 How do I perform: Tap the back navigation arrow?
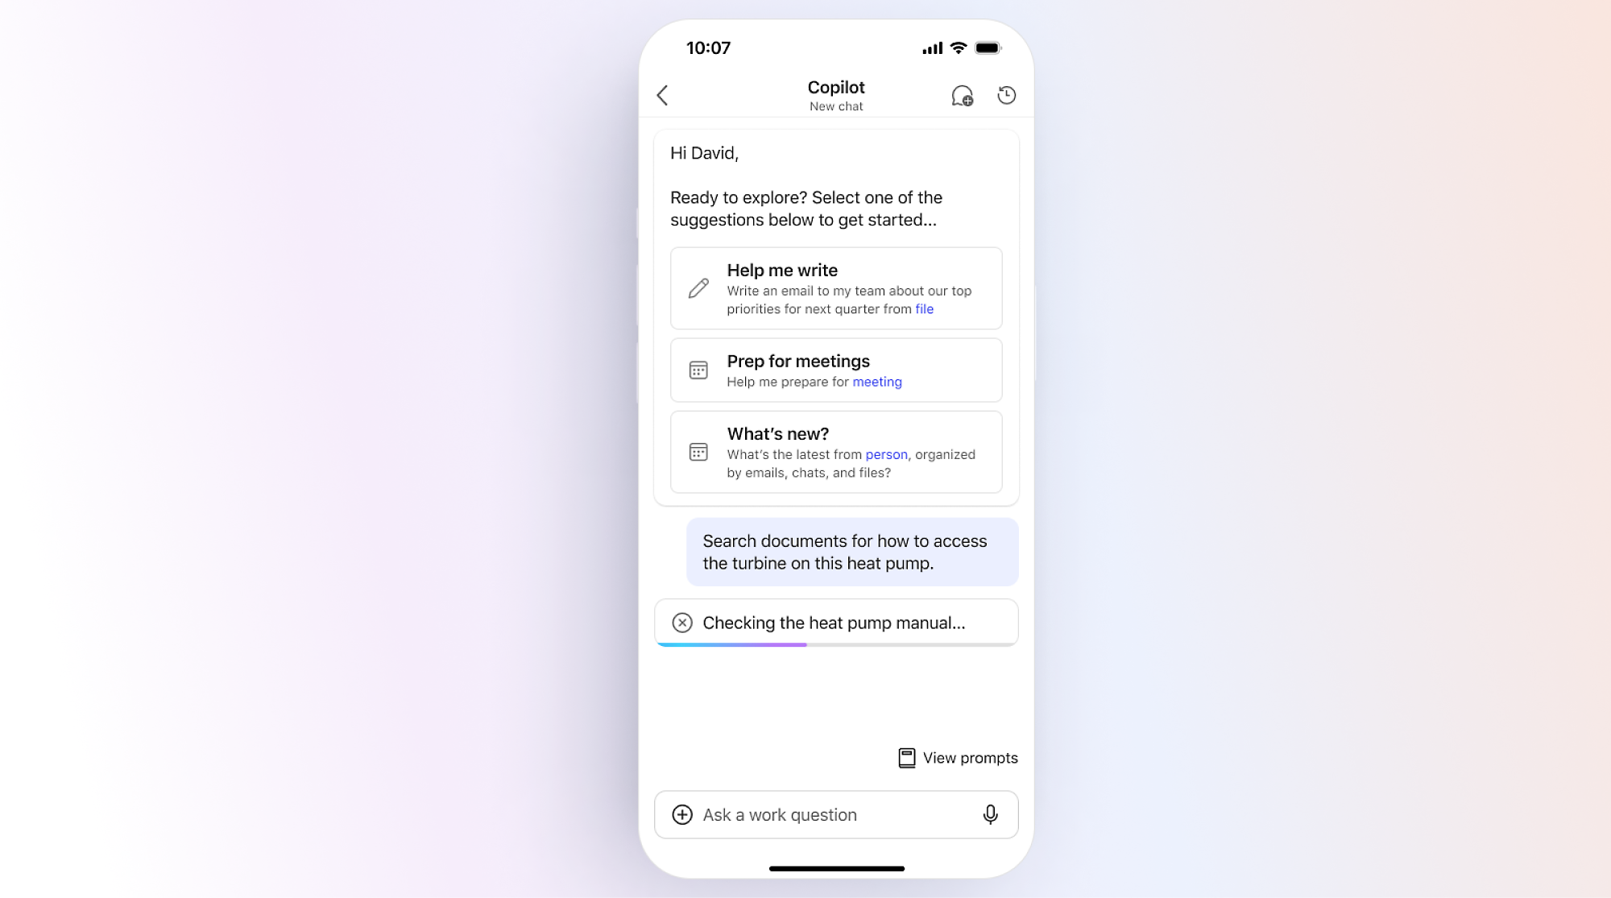[x=664, y=95]
